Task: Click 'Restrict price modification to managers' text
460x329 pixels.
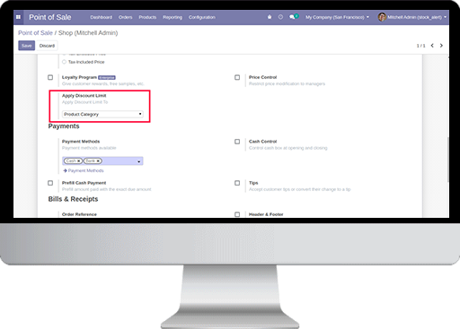Action: point(287,84)
